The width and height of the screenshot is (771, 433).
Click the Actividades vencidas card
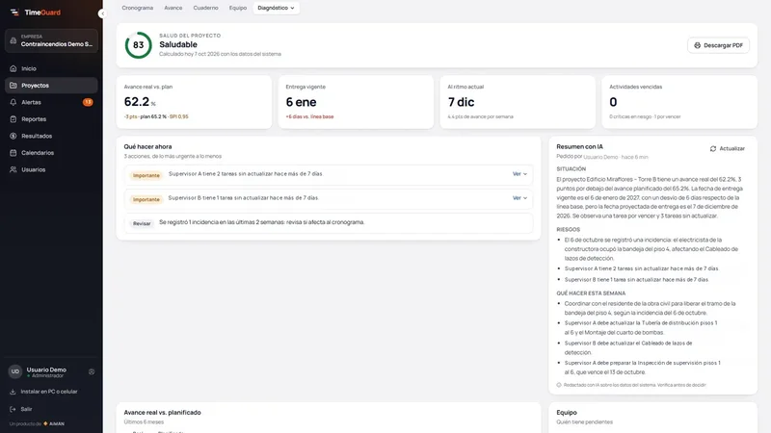point(679,102)
